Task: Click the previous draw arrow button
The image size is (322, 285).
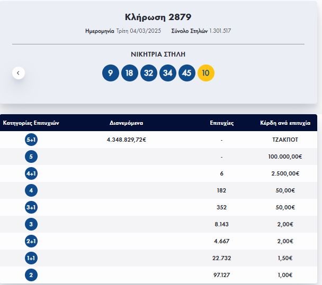Action: [x=19, y=73]
